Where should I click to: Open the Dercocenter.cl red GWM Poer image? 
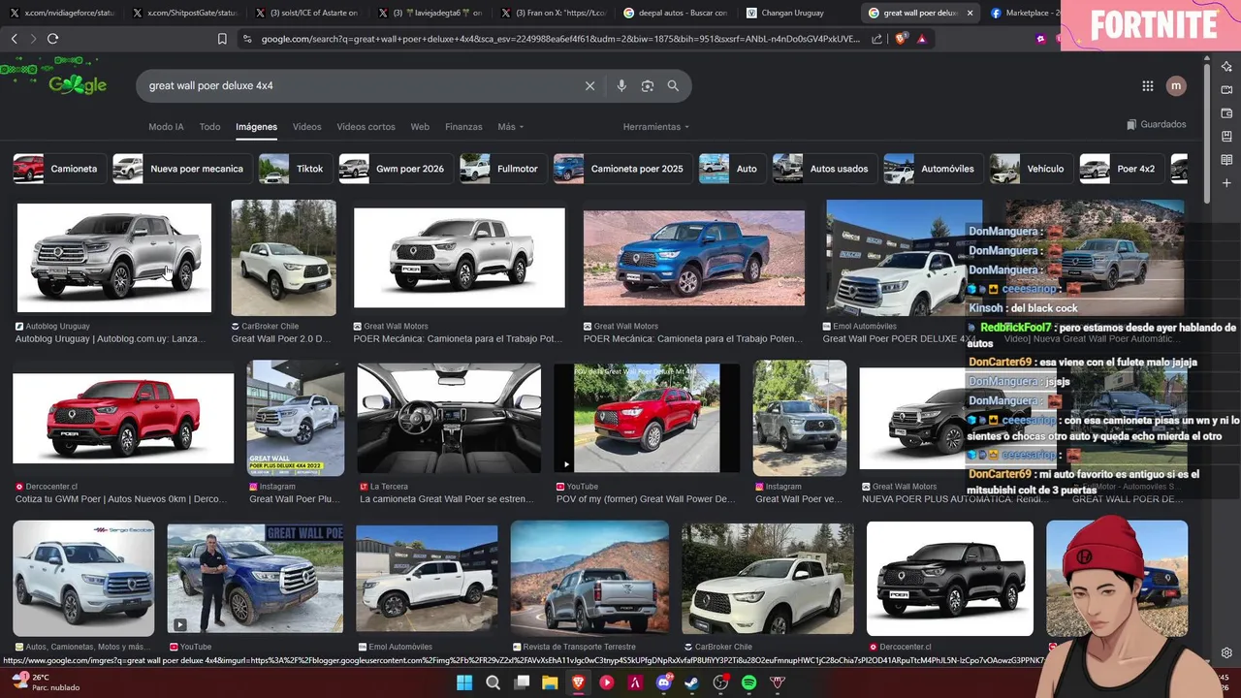tap(123, 418)
